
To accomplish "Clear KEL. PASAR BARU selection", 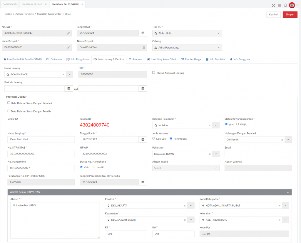I will 279,220.
